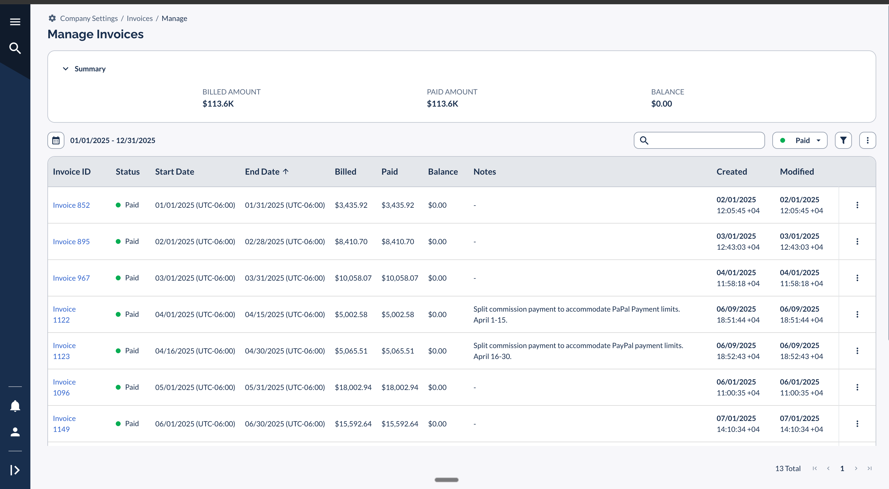Click the settings gear in the breadcrumb
This screenshot has width=889, height=489.
pyautogui.click(x=52, y=18)
